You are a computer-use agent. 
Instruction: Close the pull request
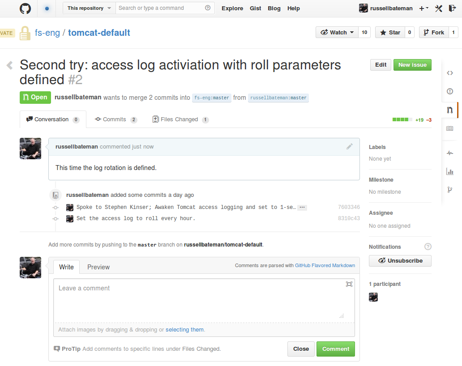point(301,349)
